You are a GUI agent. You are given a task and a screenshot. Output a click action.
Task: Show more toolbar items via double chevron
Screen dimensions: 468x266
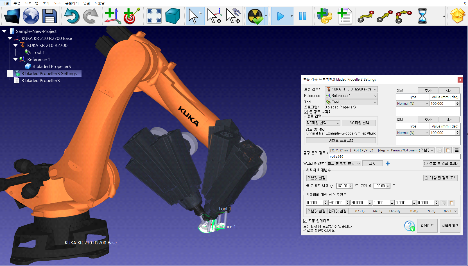pyautogui.click(x=444, y=16)
